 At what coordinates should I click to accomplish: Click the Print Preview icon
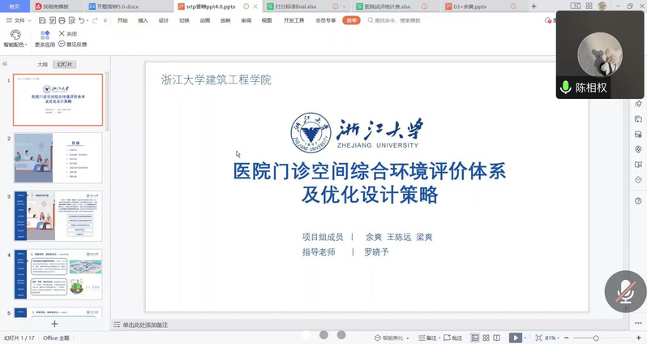pos(72,20)
